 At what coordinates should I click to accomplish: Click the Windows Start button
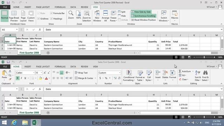pos(4,122)
